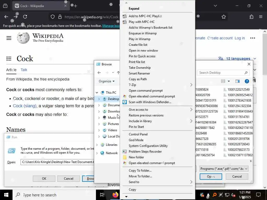Click the Open button in Browse dialog

[211, 177]
